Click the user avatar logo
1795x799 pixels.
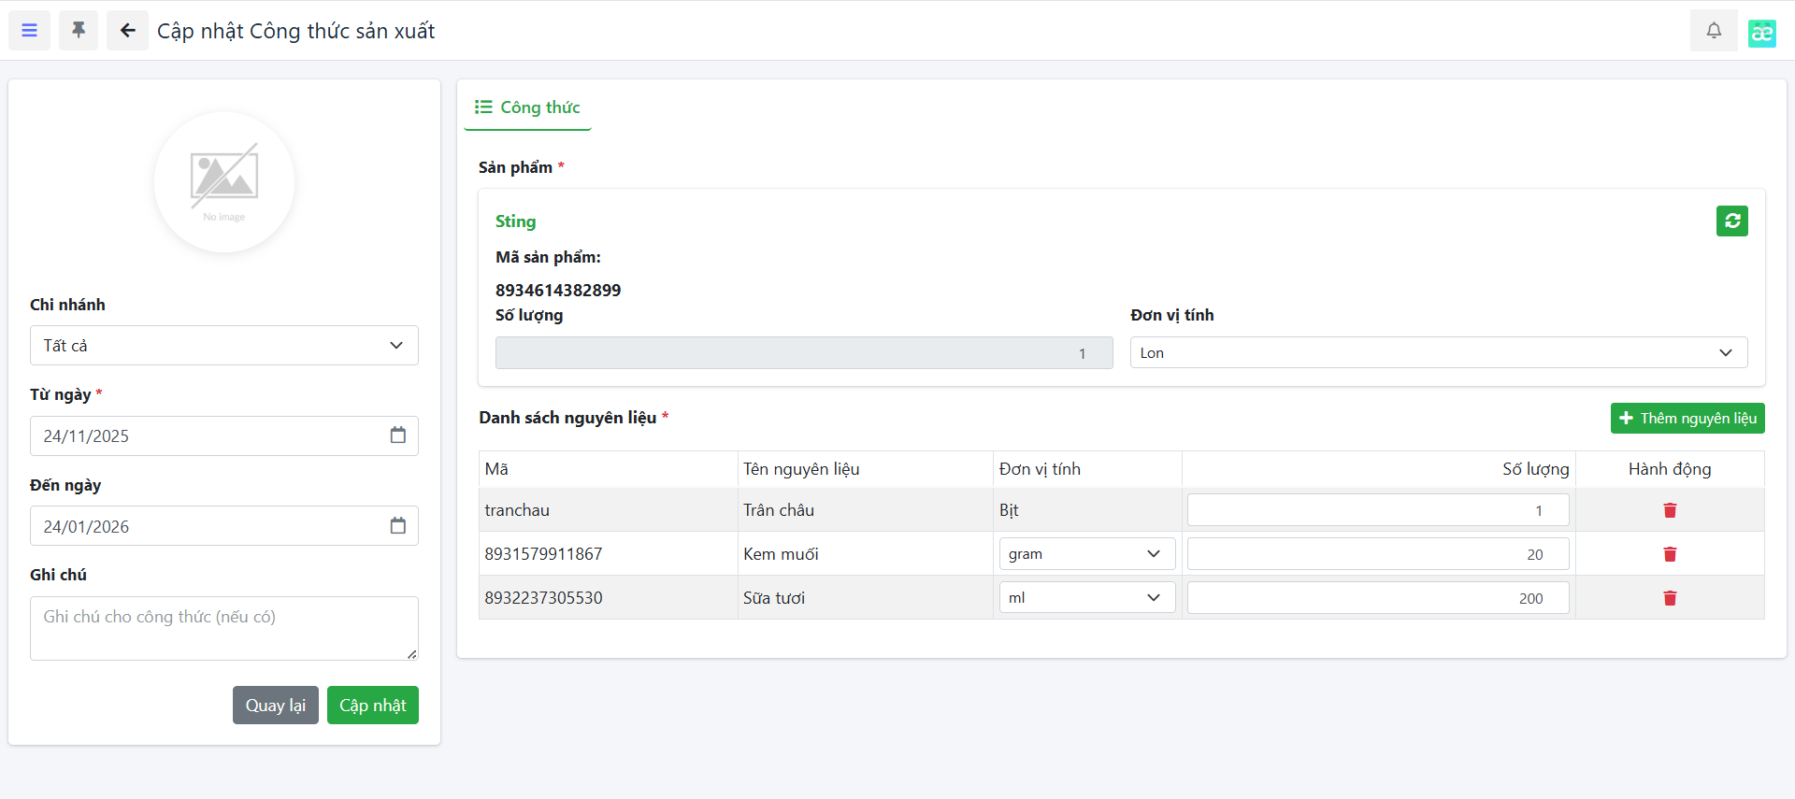tap(1761, 33)
